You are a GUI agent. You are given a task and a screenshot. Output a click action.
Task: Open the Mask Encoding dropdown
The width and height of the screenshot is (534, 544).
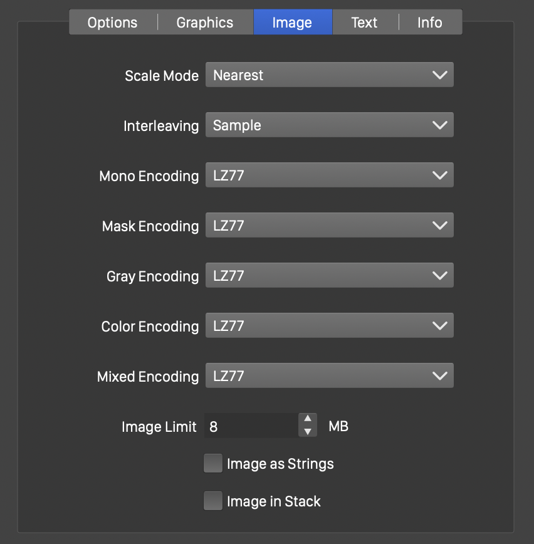coord(329,226)
